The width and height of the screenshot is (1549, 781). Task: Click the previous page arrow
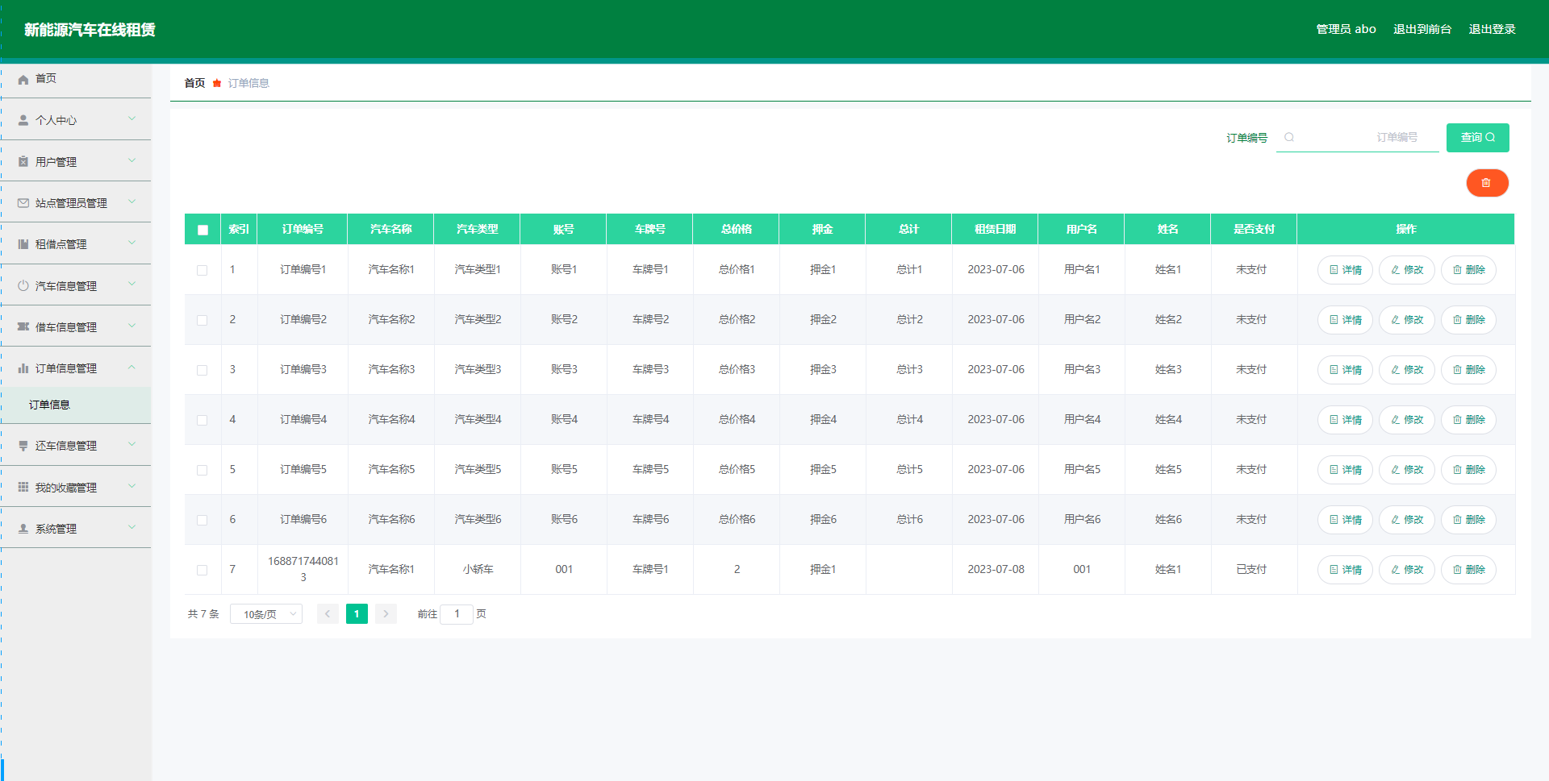click(x=328, y=614)
